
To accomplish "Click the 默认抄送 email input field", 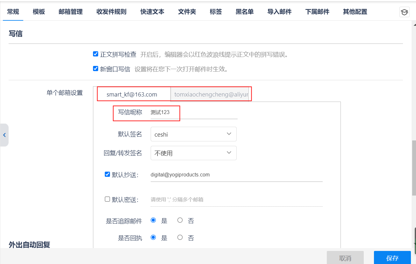I will coord(237,175).
